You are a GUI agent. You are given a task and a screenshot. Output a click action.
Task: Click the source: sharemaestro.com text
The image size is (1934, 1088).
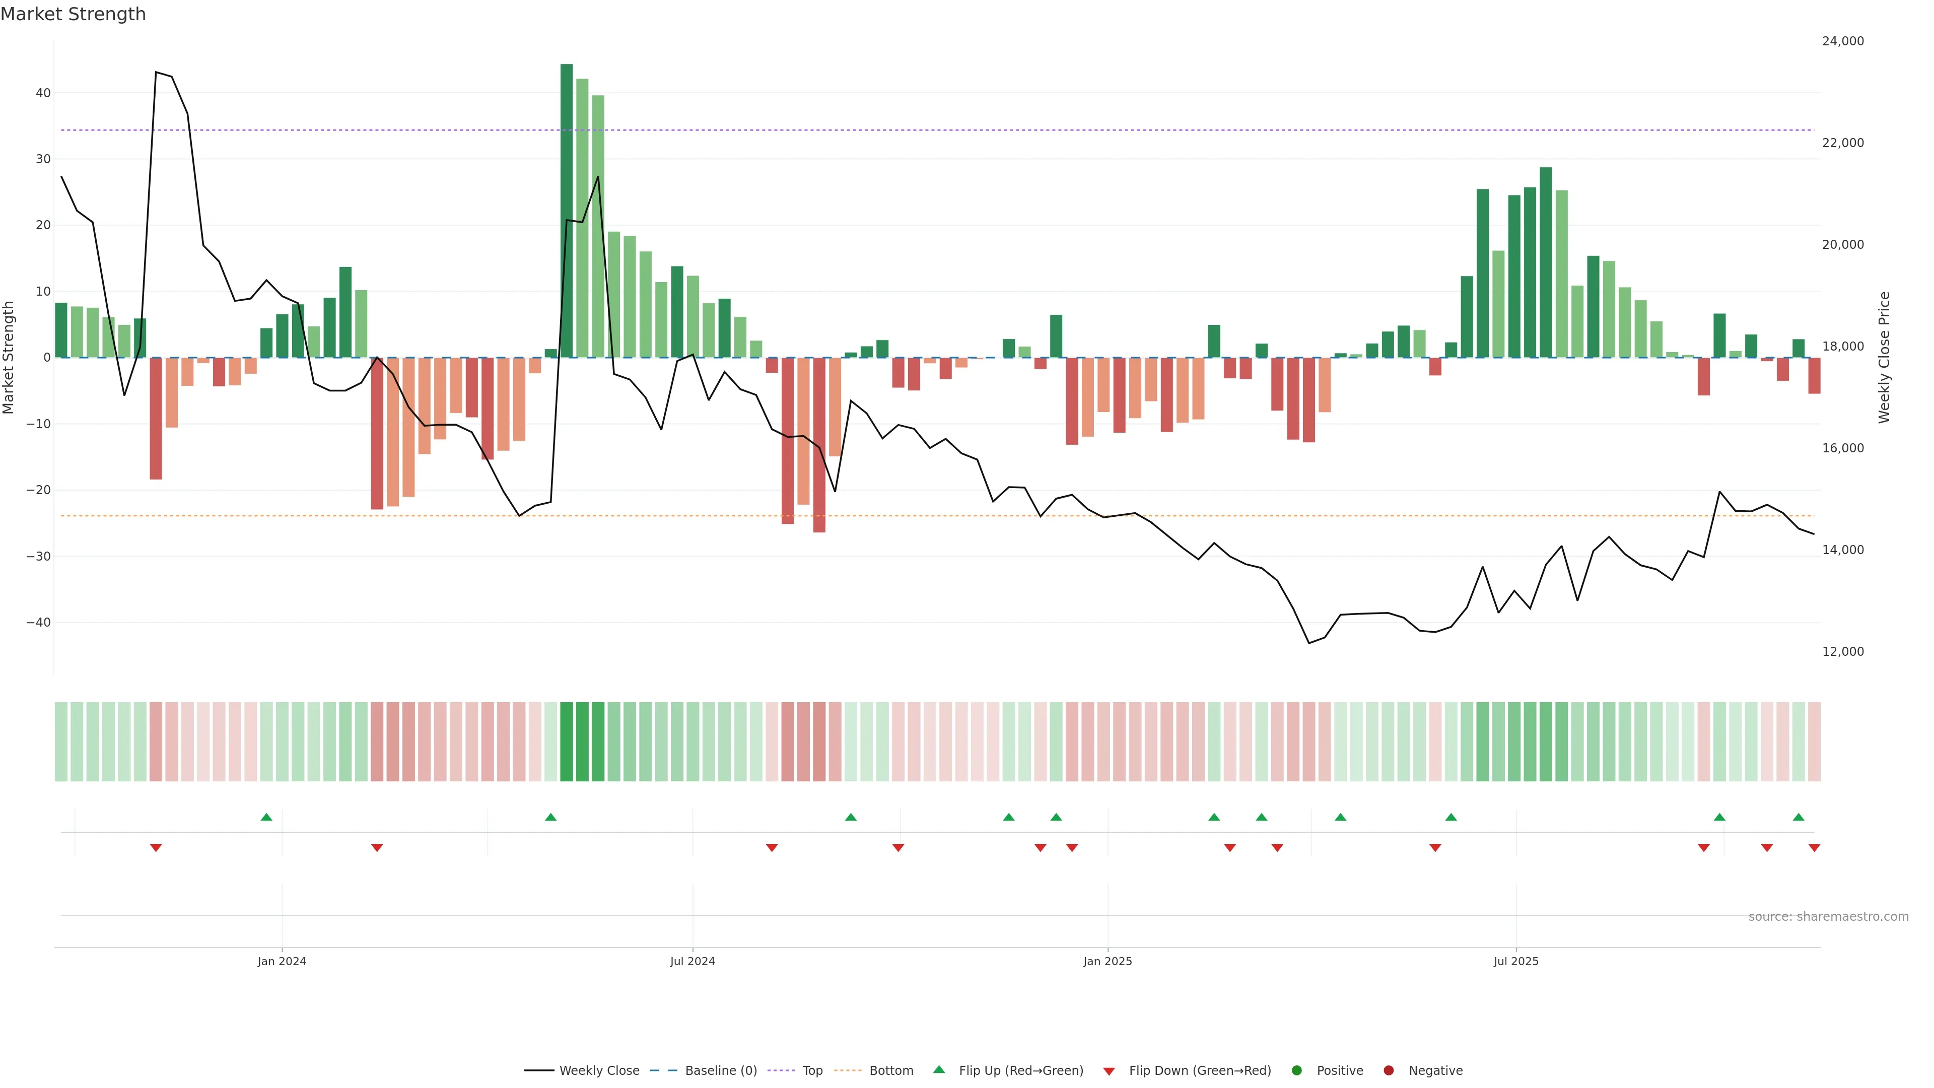tap(1828, 917)
